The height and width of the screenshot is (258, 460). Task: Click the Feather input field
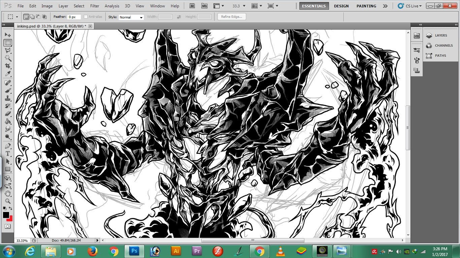tap(74, 17)
